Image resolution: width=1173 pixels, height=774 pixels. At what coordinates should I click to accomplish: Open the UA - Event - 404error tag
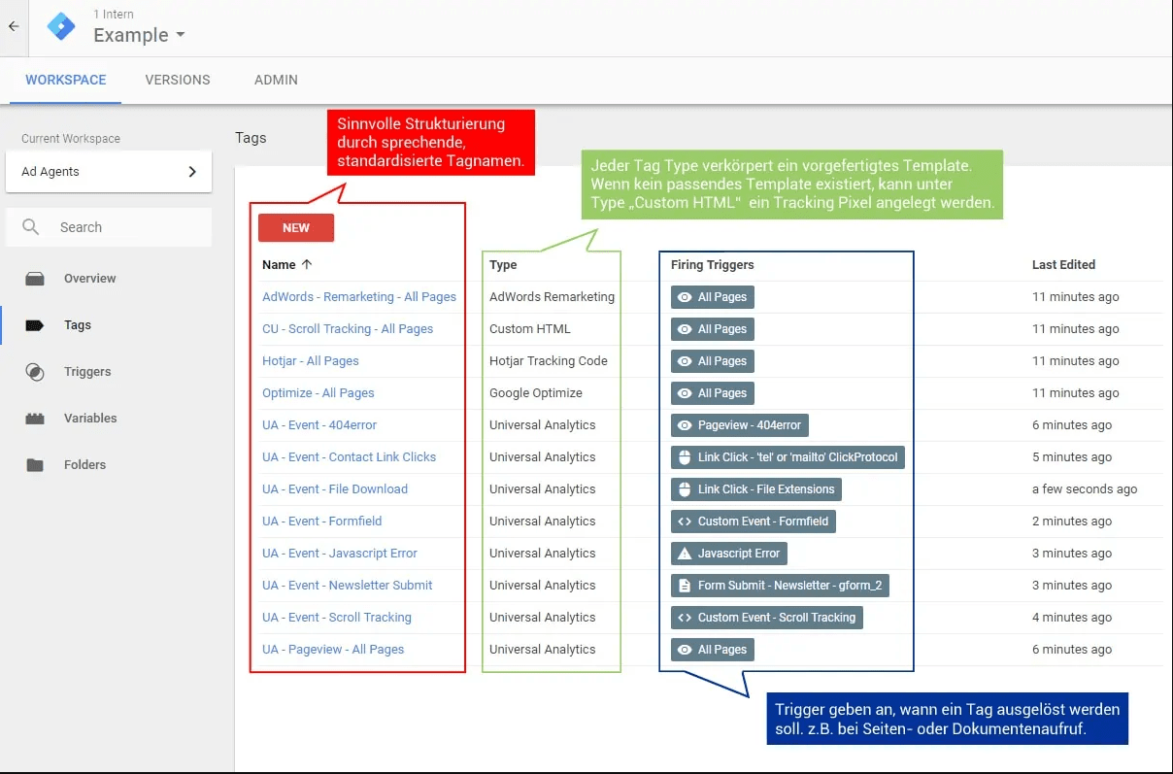(x=319, y=425)
